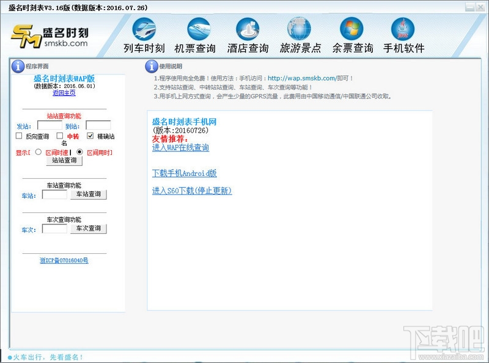Click the 车次查询功能 heading
This screenshot has height=363, width=489.
point(64,220)
